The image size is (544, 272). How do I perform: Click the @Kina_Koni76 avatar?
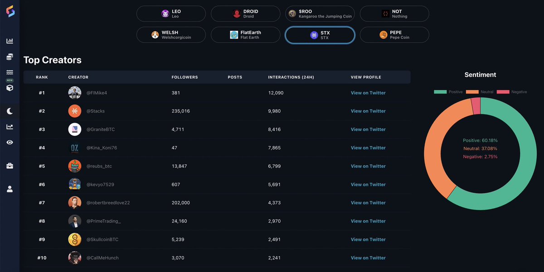(x=75, y=148)
